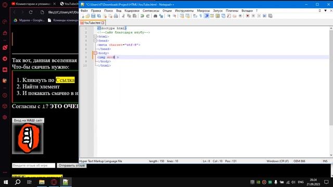Click the editor scrollbar up arrow
Screen dimensions: 333x187
pyautogui.click(x=331, y=28)
